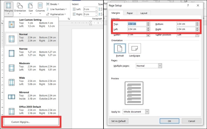Switch to the Margins tab in Page Setup
This screenshot has width=207, height=129.
(x=116, y=13)
